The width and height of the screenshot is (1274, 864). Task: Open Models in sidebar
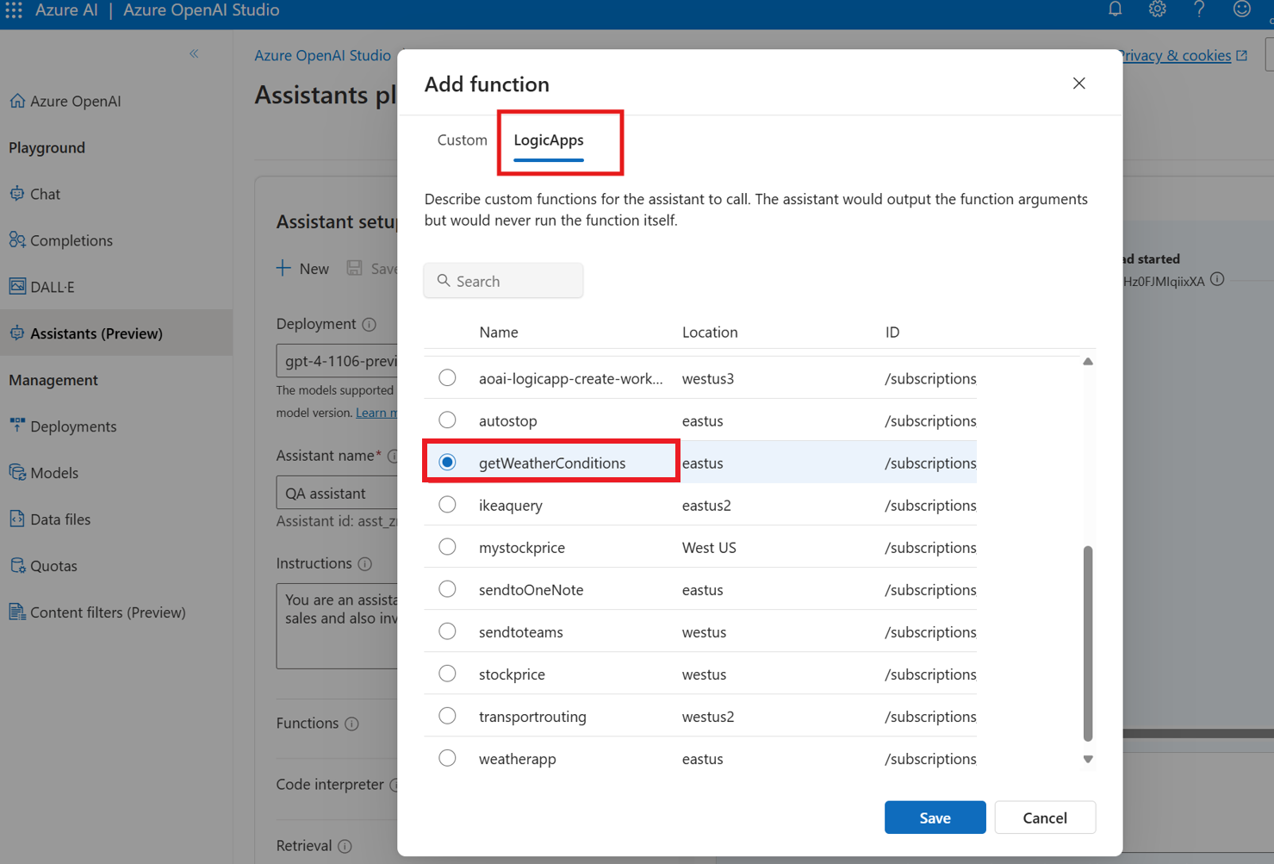point(44,473)
